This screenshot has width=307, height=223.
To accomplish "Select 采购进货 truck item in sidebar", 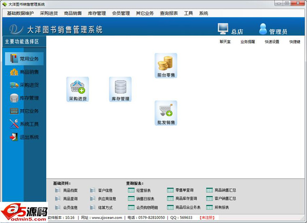I will 24,85.
